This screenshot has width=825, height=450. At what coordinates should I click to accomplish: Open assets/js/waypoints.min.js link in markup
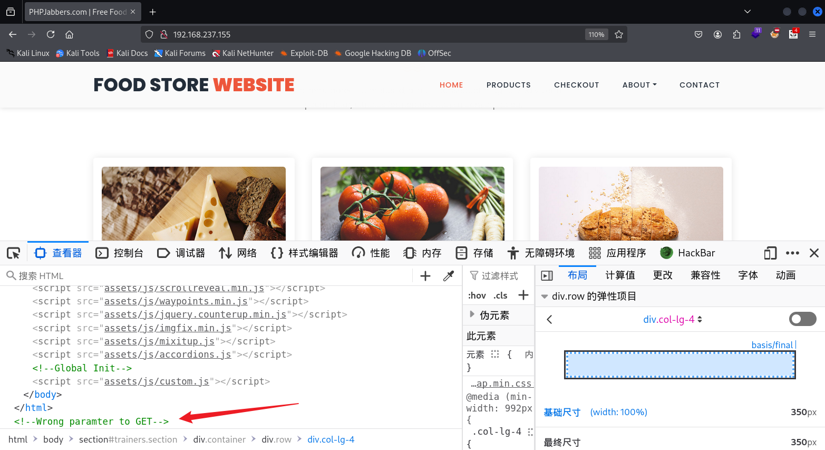point(176,301)
